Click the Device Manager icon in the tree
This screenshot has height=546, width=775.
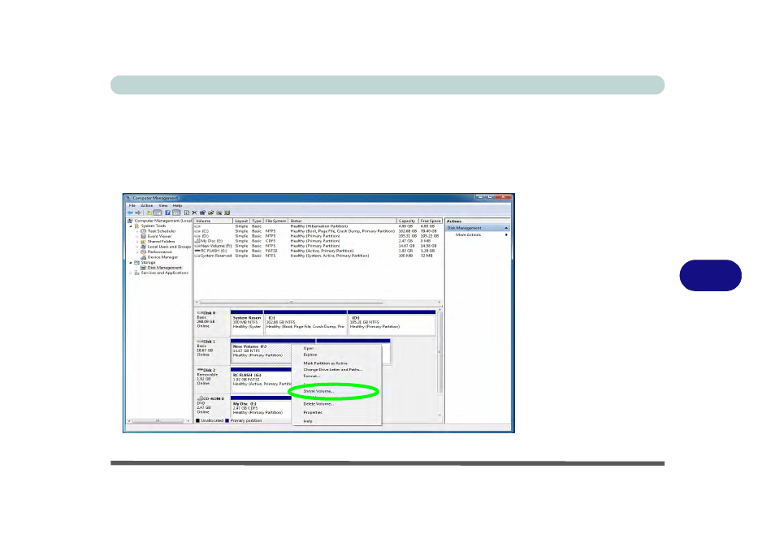(x=143, y=257)
